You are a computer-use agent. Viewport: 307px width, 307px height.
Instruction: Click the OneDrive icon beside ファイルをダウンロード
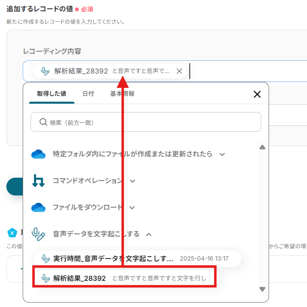point(38,207)
